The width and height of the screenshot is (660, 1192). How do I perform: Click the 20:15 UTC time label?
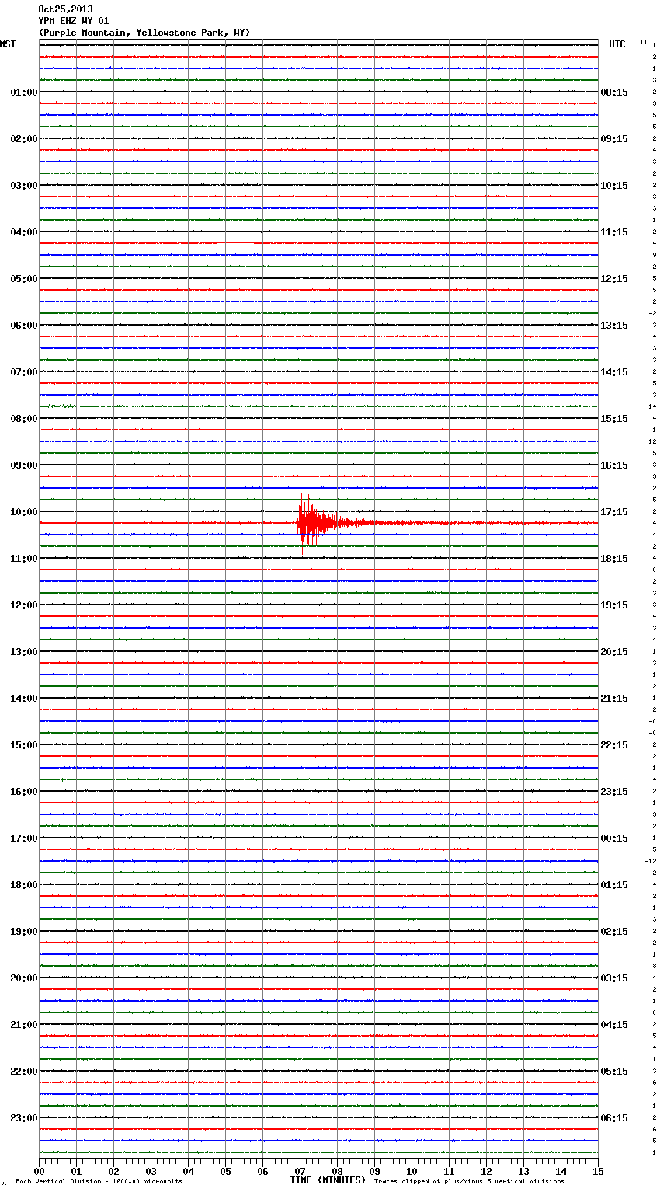click(x=614, y=652)
